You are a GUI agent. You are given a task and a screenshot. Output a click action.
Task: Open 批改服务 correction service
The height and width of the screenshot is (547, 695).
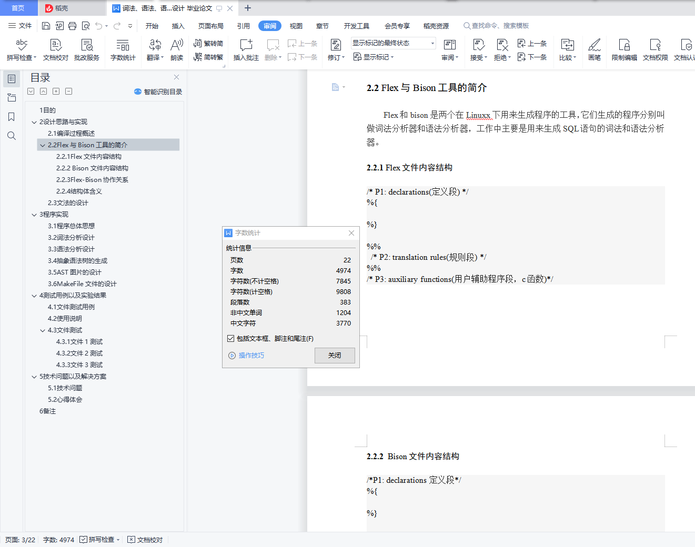click(87, 50)
